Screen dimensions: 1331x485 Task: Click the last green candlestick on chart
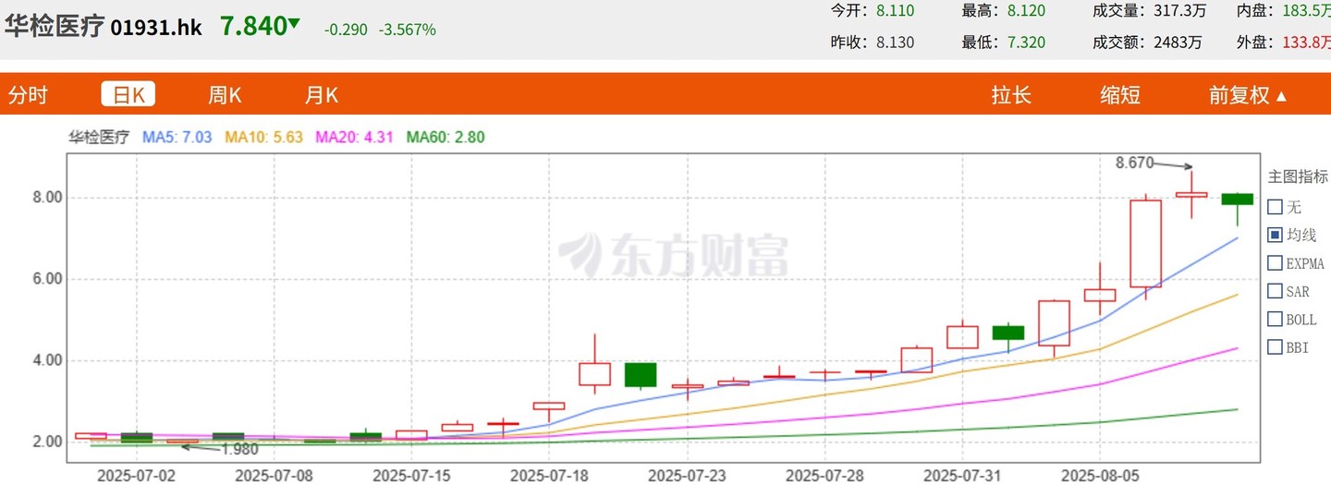(1238, 200)
